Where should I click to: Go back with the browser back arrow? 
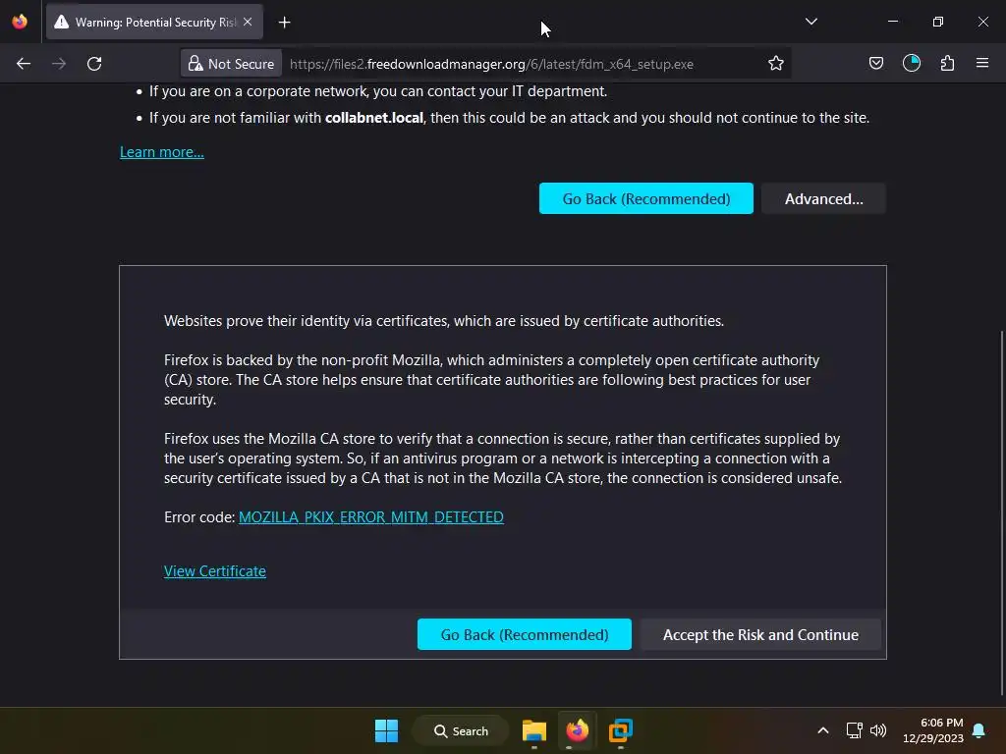pos(24,64)
